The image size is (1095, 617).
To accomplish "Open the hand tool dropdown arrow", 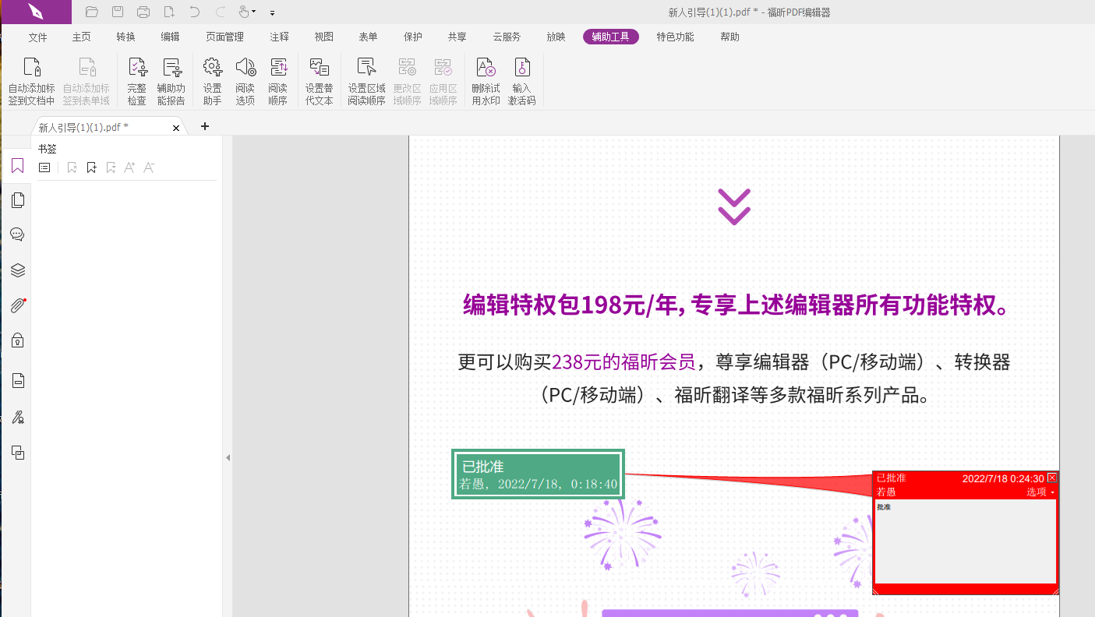I will pos(253,12).
